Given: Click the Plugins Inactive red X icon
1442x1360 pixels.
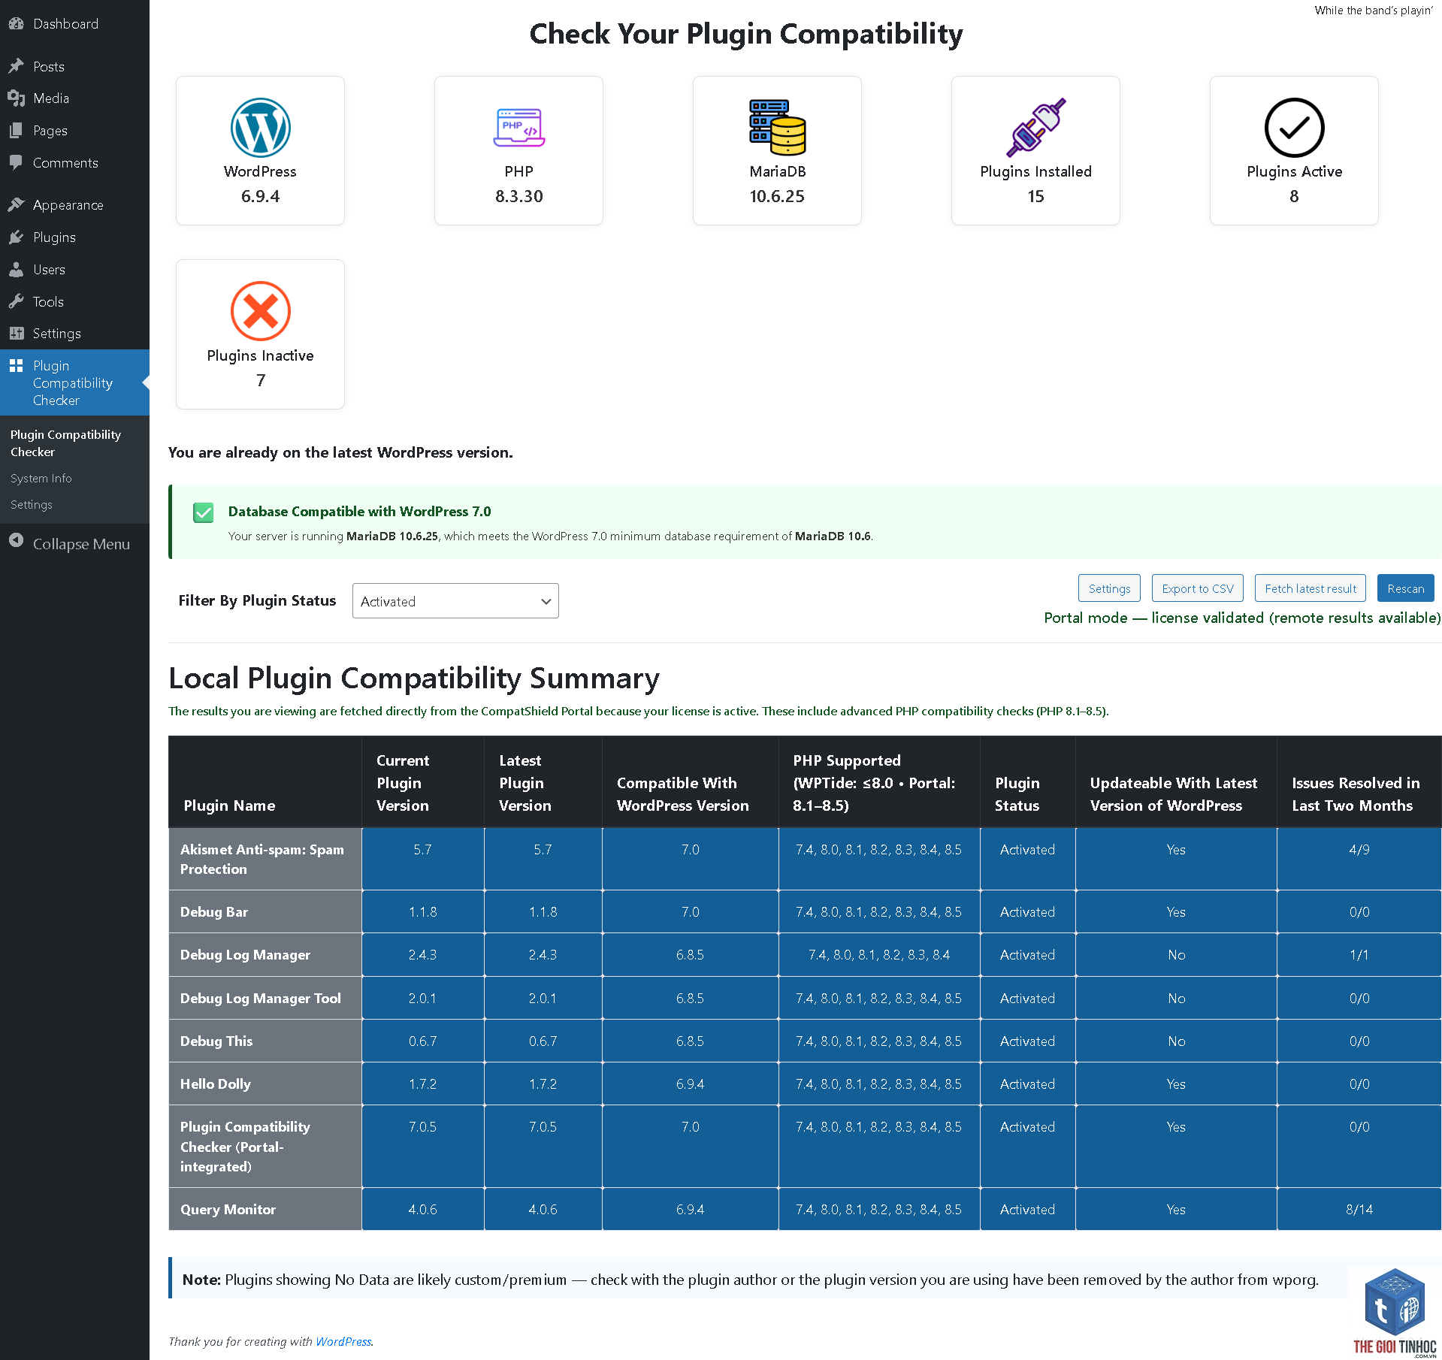Looking at the screenshot, I should tap(260, 311).
